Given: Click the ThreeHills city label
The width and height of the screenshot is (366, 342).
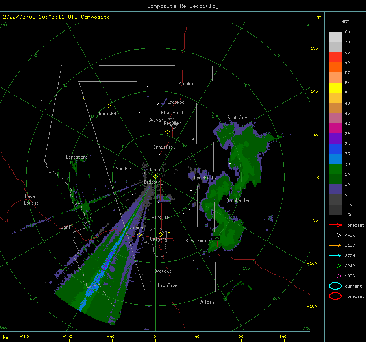Looking at the screenshot, I should [x=204, y=178].
